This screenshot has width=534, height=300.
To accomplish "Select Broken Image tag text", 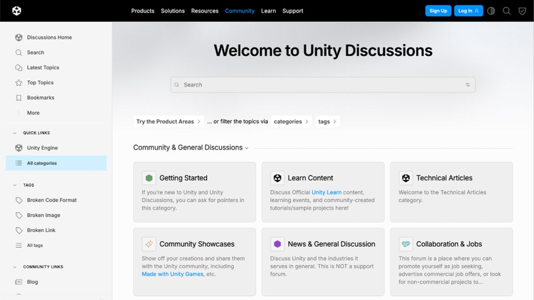I will pos(44,215).
